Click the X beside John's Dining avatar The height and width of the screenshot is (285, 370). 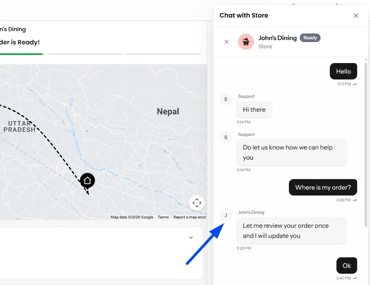click(x=227, y=42)
